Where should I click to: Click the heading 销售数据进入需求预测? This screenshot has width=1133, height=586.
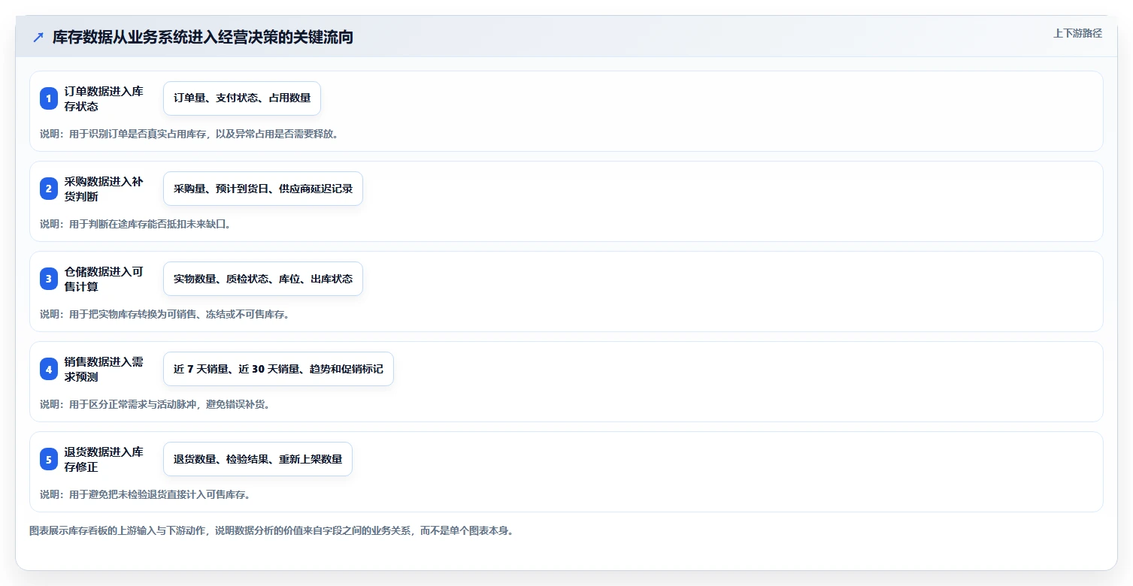click(x=104, y=369)
